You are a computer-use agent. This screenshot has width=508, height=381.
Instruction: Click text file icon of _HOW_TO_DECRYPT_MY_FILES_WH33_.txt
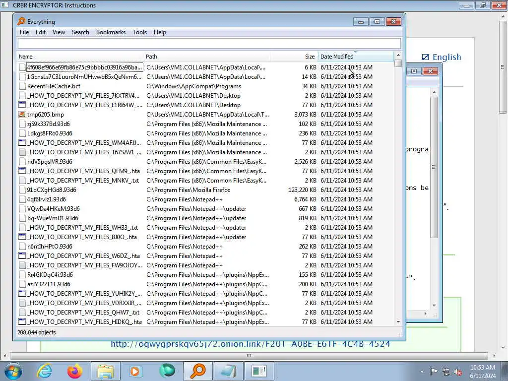(22, 228)
